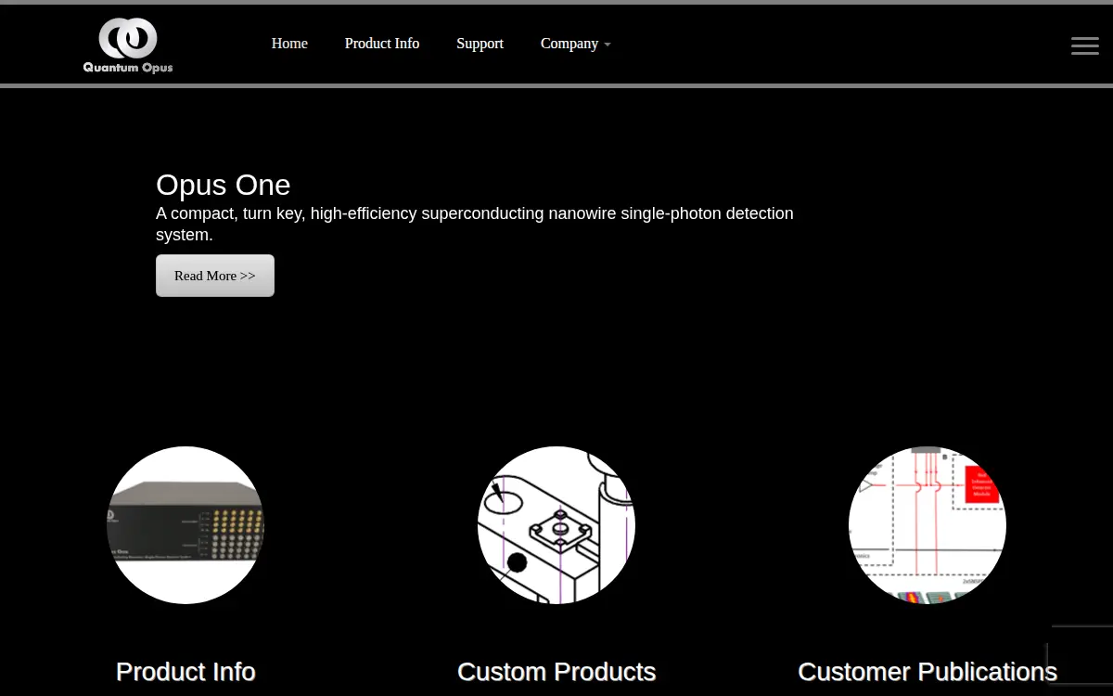Open the Customer Publications heading link
The width and height of the screenshot is (1113, 696).
click(927, 672)
